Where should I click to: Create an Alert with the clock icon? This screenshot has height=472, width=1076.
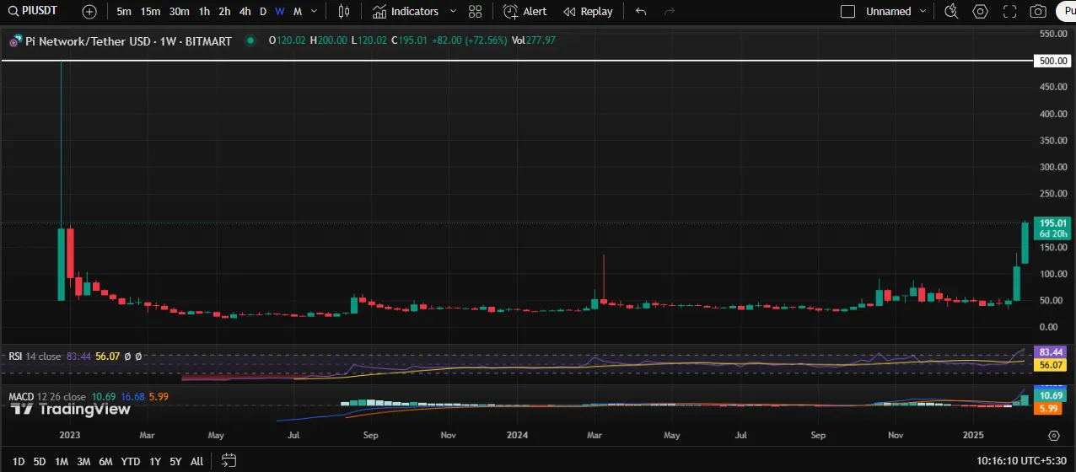525,12
